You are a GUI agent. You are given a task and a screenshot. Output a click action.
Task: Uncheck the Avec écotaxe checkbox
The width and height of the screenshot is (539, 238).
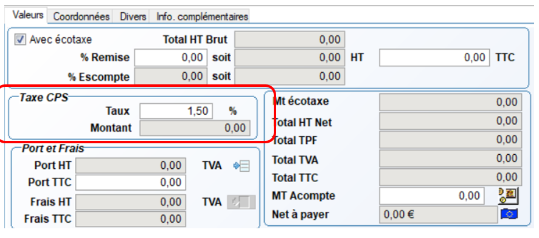(19, 39)
